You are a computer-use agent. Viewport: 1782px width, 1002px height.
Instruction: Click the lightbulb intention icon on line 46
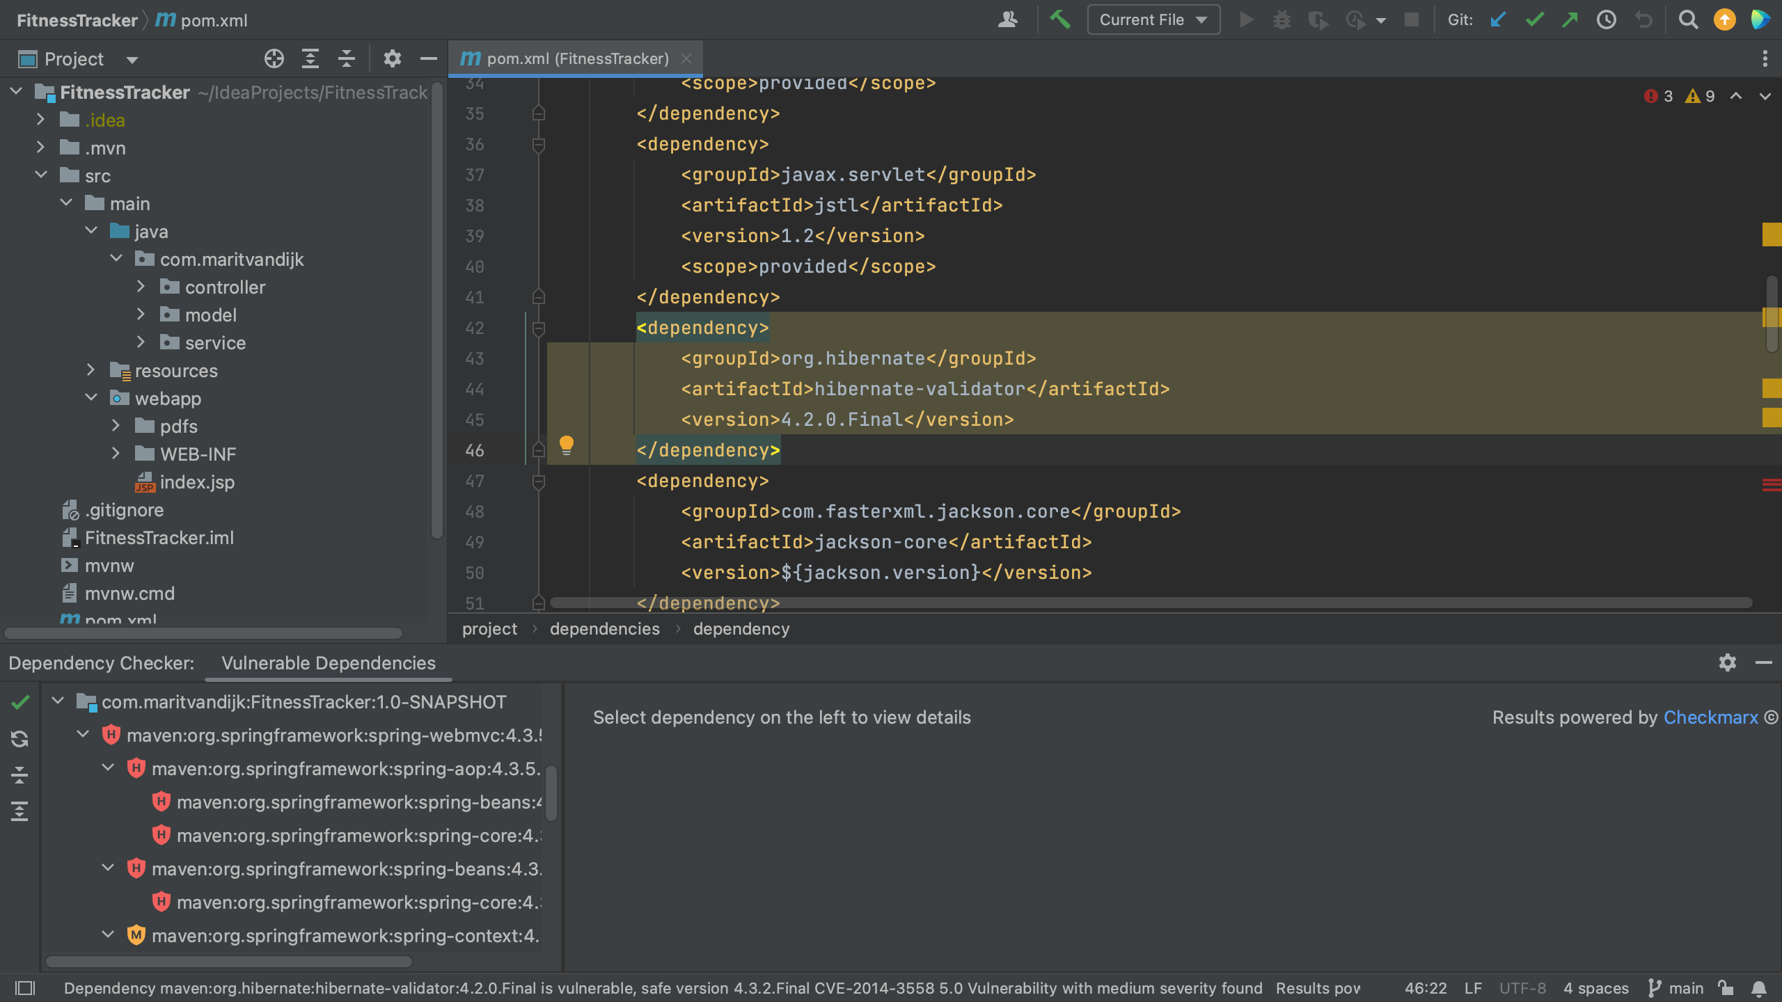[x=567, y=445]
